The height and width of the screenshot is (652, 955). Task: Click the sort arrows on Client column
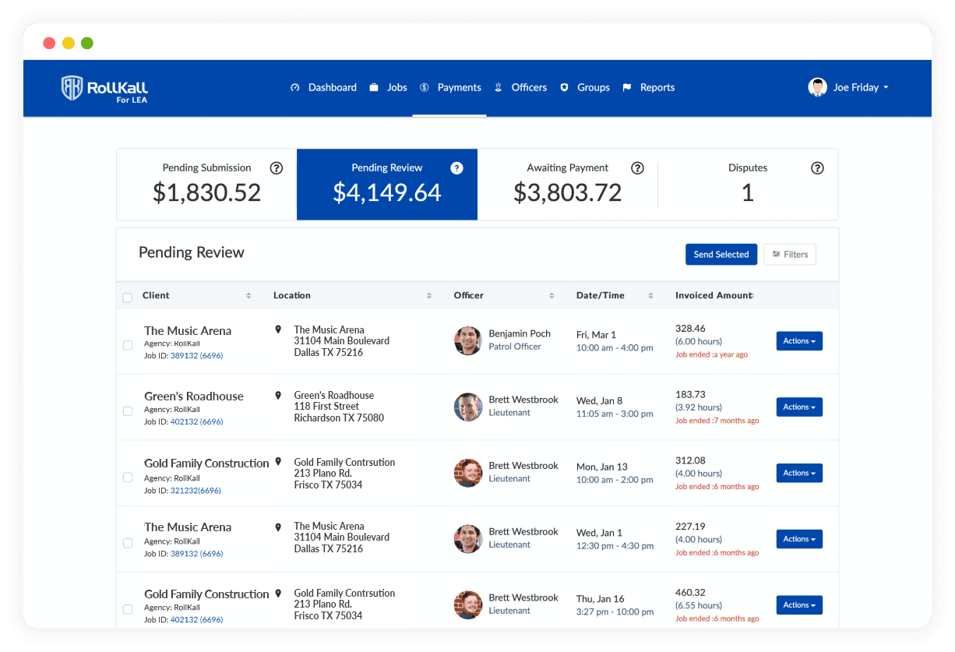[x=248, y=296]
